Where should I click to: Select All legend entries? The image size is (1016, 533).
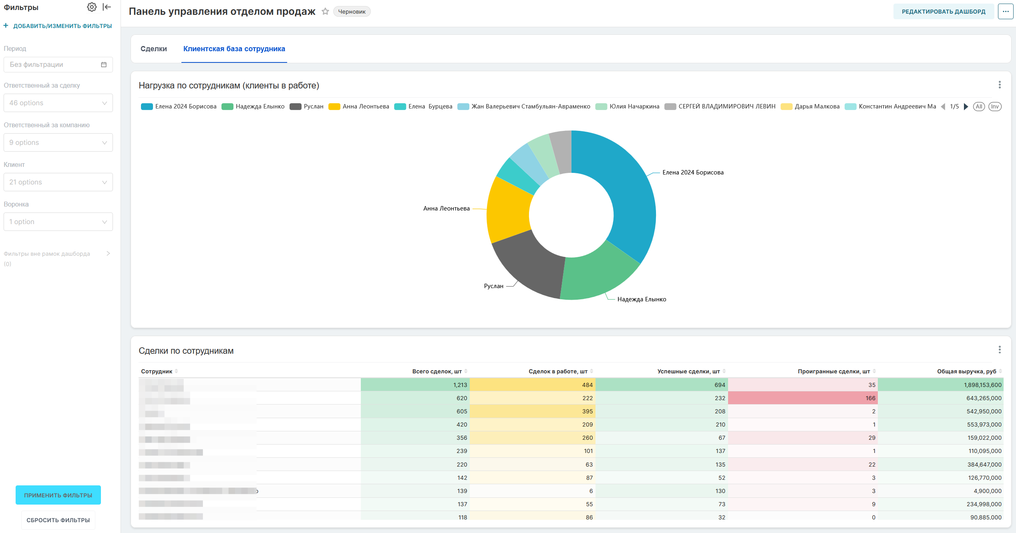coord(979,106)
